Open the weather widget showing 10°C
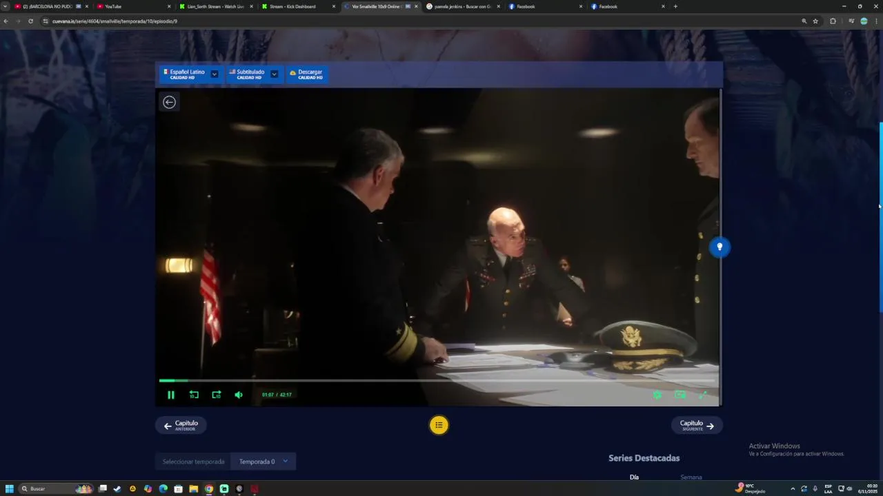This screenshot has height=496, width=883. pos(751,488)
